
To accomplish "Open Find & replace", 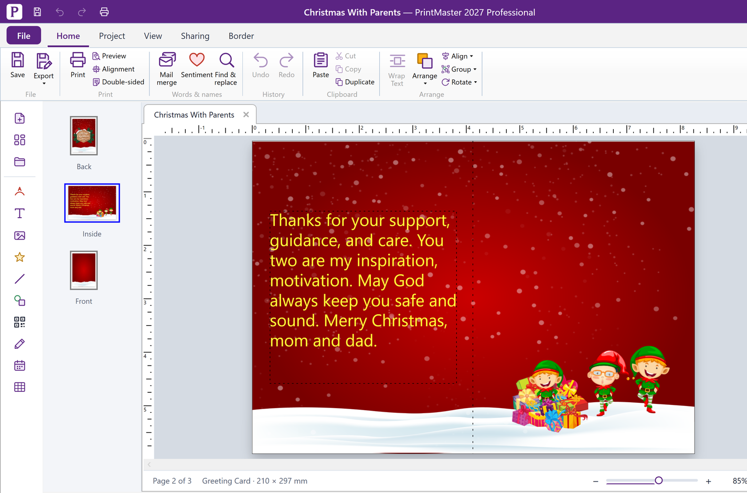I will 226,68.
